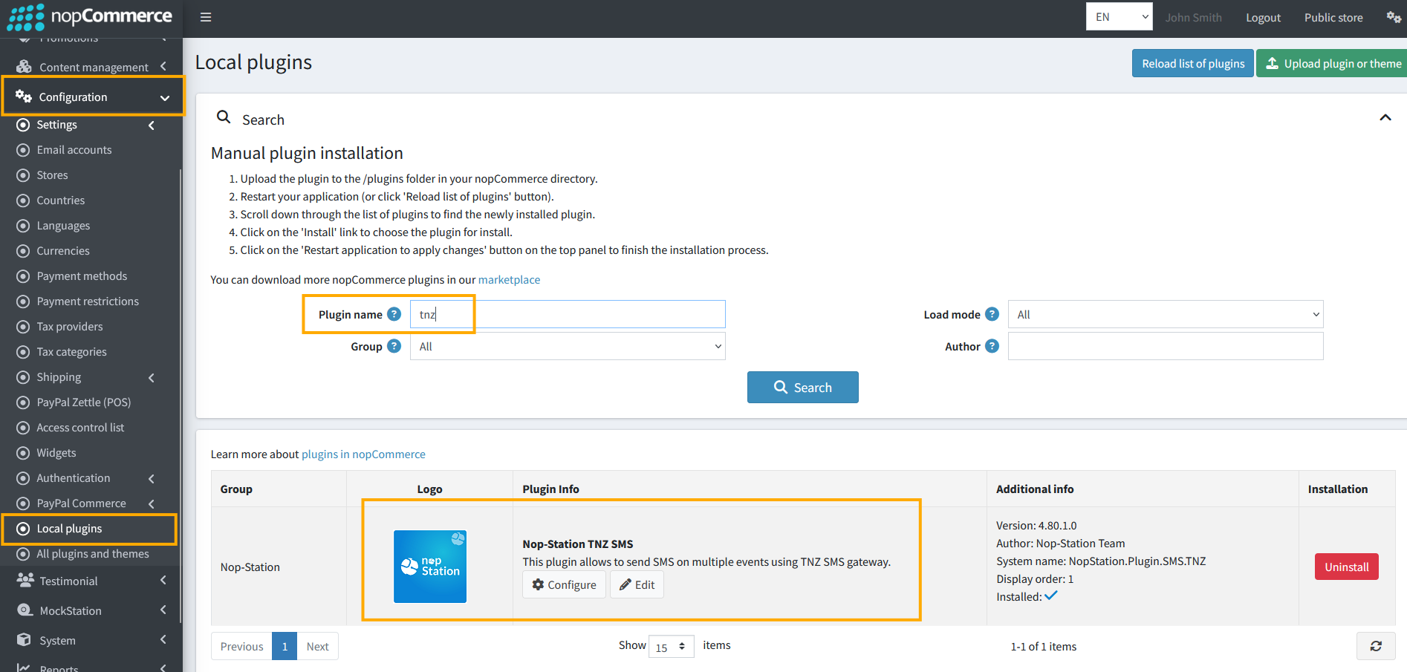1407x672 pixels.
Task: Click the blue Search button
Action: click(x=802, y=387)
